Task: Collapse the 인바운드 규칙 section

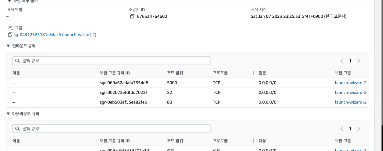Action: [9, 46]
